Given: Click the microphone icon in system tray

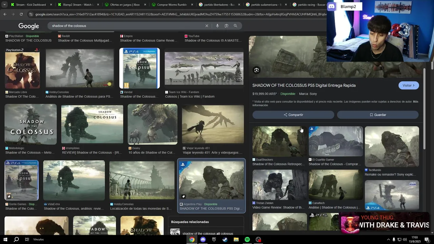Looking at the screenshot, I should point(394,240).
